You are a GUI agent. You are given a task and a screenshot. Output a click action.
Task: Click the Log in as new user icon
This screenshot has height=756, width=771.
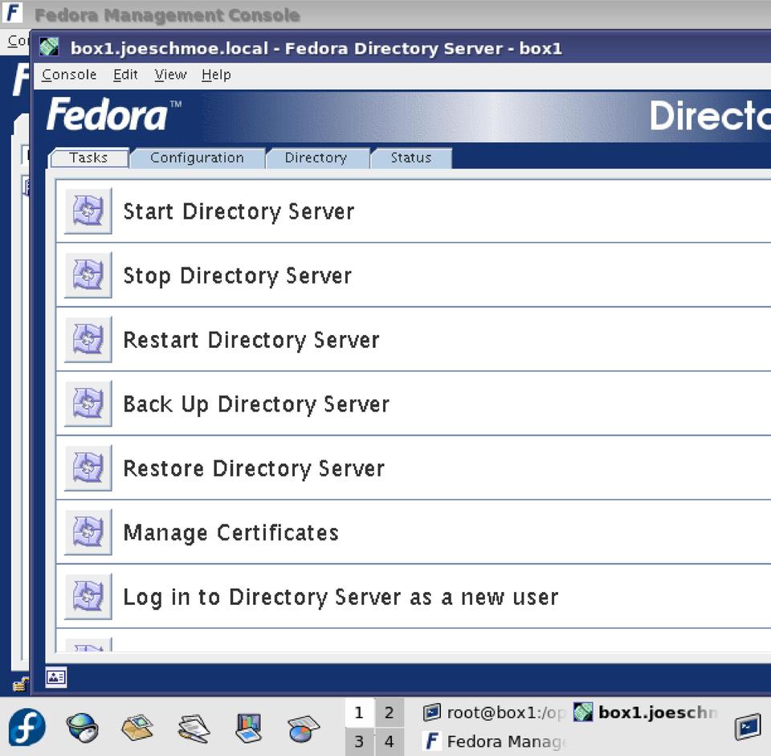point(88,597)
